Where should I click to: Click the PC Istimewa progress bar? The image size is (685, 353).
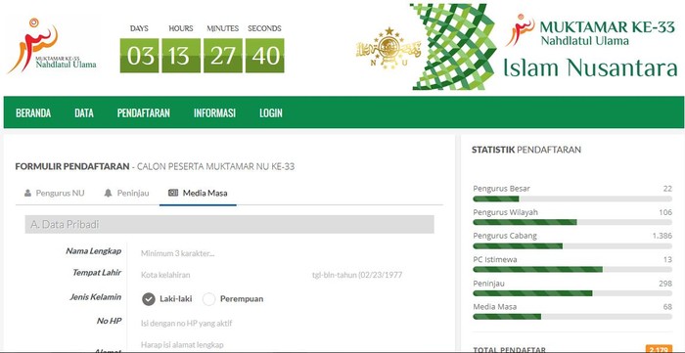(572, 270)
